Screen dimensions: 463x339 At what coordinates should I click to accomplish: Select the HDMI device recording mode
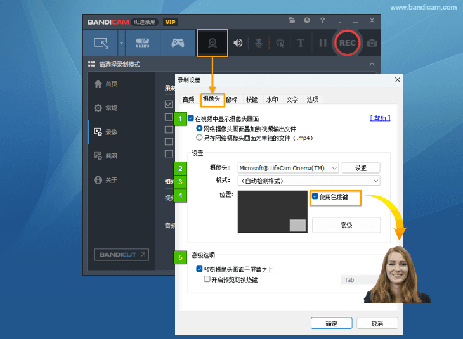[x=143, y=43]
